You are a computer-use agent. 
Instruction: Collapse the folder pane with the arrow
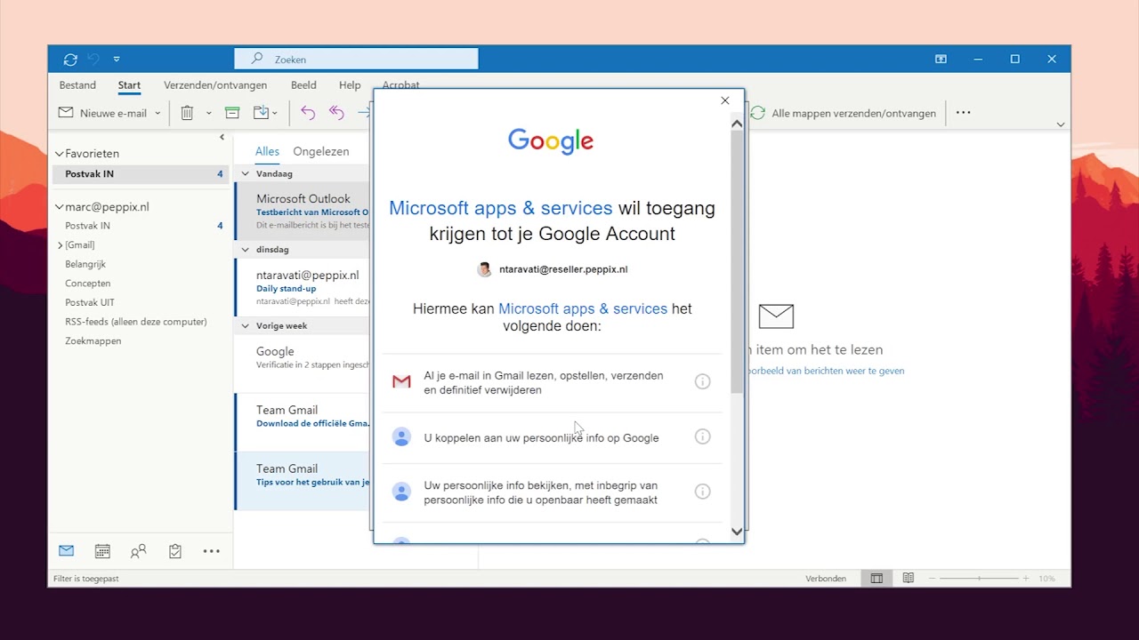click(x=222, y=137)
